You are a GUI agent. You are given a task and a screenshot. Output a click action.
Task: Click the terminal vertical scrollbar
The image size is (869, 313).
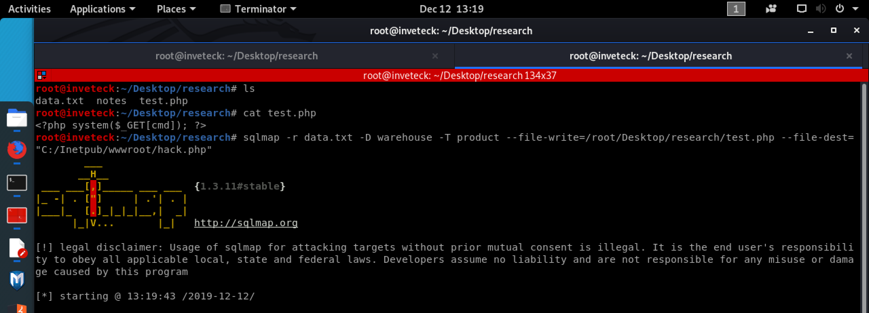point(864,198)
